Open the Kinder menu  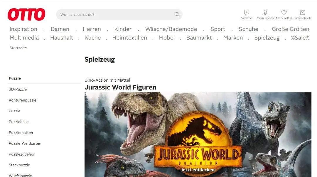click(123, 29)
